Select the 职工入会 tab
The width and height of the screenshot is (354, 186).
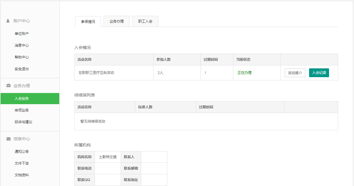[x=145, y=21]
